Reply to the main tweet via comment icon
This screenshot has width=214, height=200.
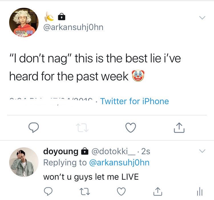[x=34, y=127]
